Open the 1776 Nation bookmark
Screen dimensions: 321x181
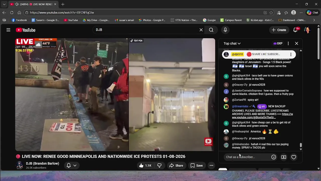click(x=184, y=20)
